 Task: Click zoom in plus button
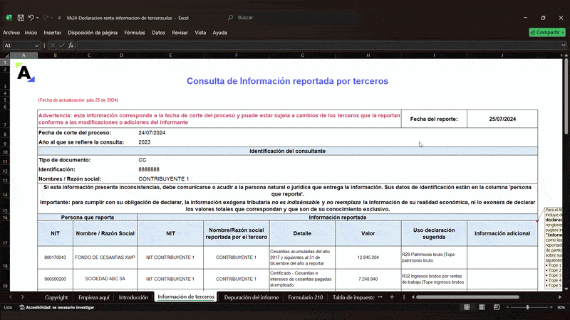[551, 307]
